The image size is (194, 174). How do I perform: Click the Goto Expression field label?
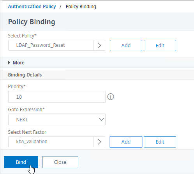tap(26, 110)
